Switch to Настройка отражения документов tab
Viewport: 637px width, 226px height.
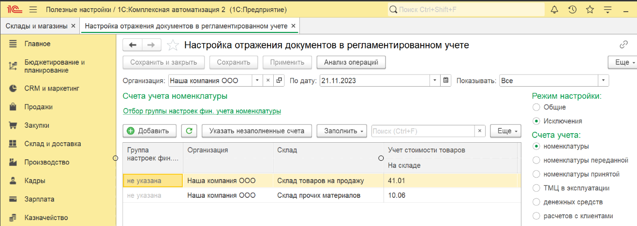(x=186, y=26)
